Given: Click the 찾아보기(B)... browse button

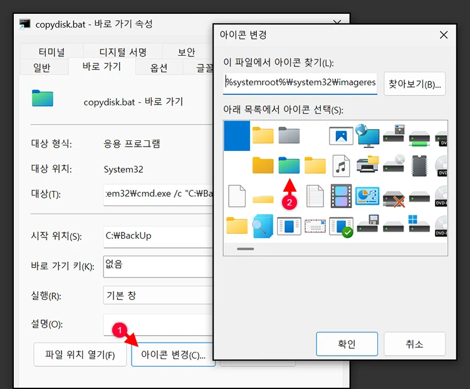Looking at the screenshot, I should click(x=415, y=84).
